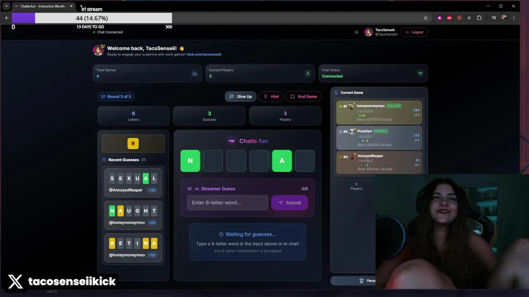
Task: Click the green N tile in the word board
Action: (x=190, y=161)
